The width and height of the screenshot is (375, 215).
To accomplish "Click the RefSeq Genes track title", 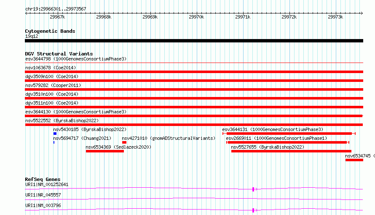I will coord(43,179).
